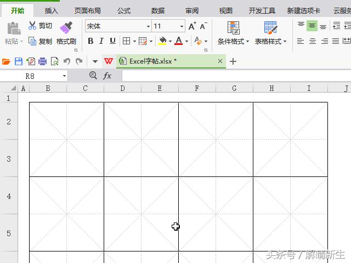351x263 pixels.
Task: Justify text alignment icon
Action: click(335, 41)
